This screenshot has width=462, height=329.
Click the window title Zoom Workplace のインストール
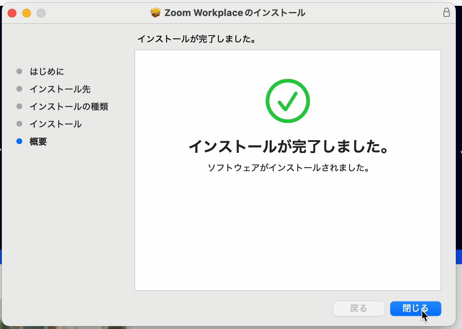click(x=235, y=13)
